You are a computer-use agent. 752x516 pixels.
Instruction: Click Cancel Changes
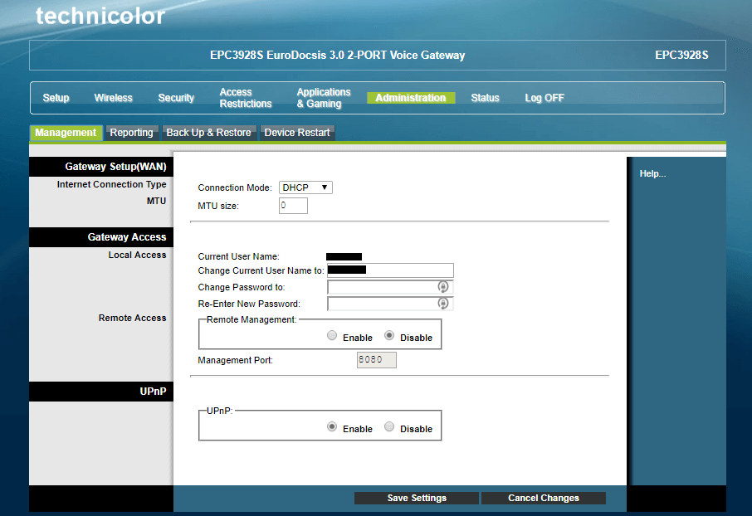tap(543, 498)
